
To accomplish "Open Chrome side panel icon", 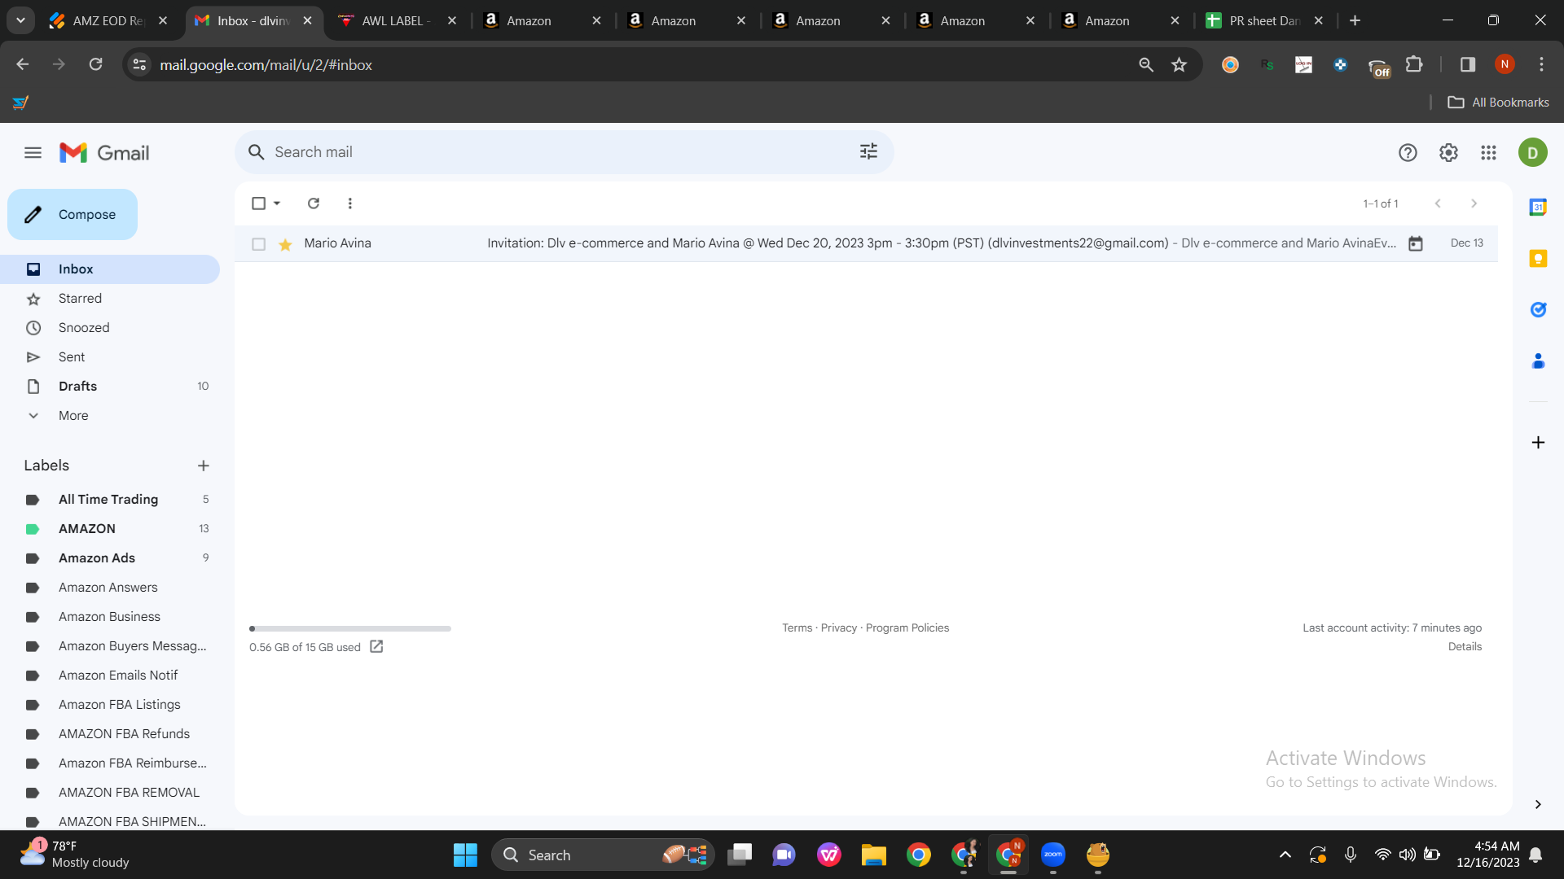I will pos(1468,64).
